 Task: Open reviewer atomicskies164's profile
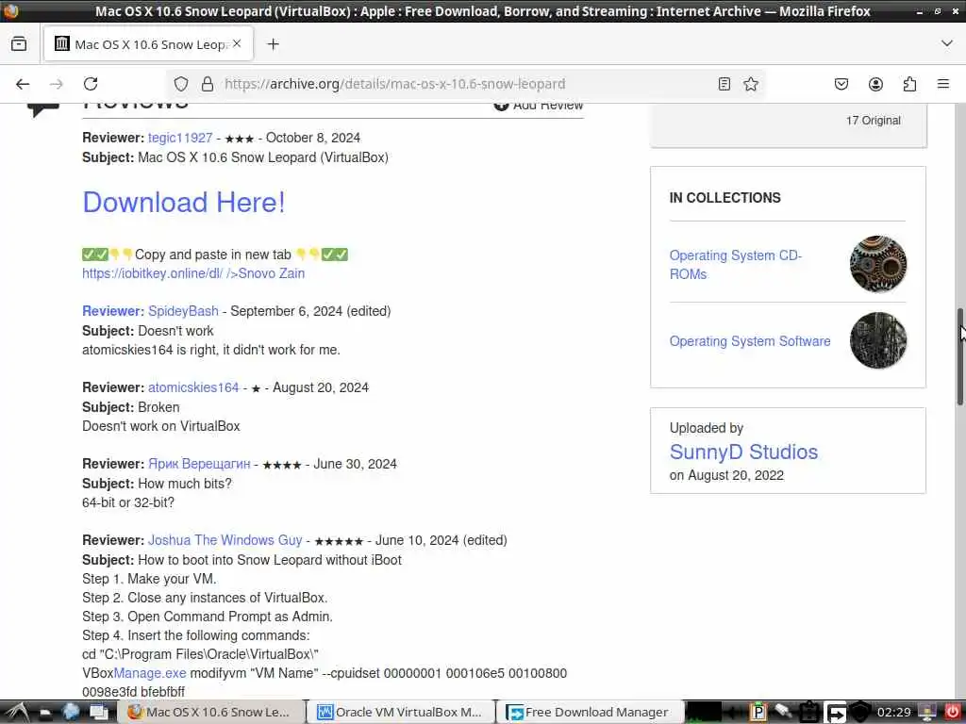coord(192,387)
